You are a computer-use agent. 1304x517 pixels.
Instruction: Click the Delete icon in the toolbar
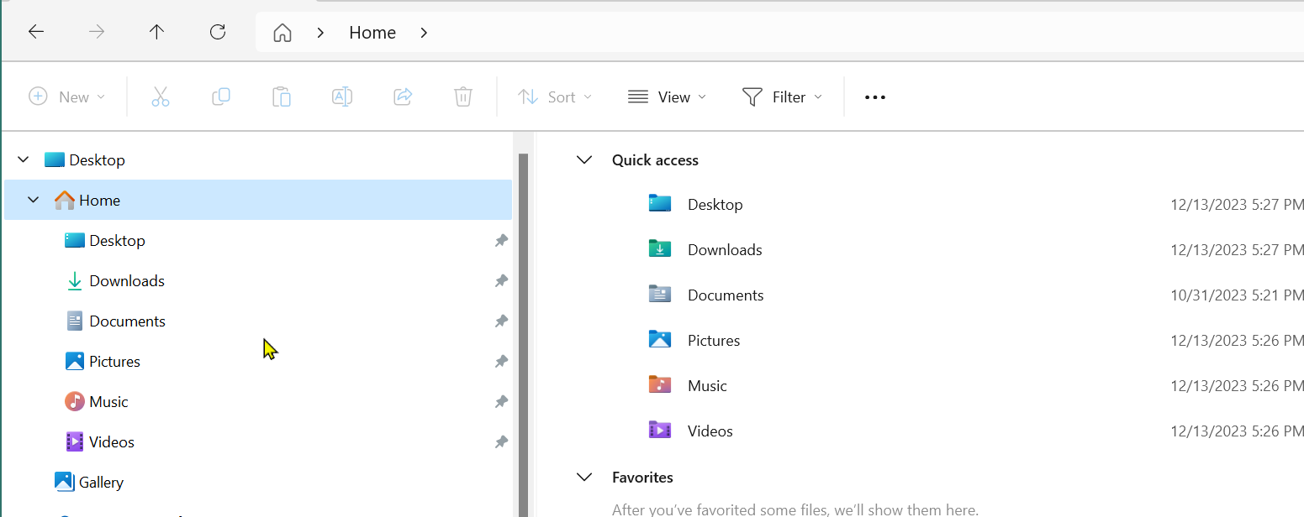(463, 97)
